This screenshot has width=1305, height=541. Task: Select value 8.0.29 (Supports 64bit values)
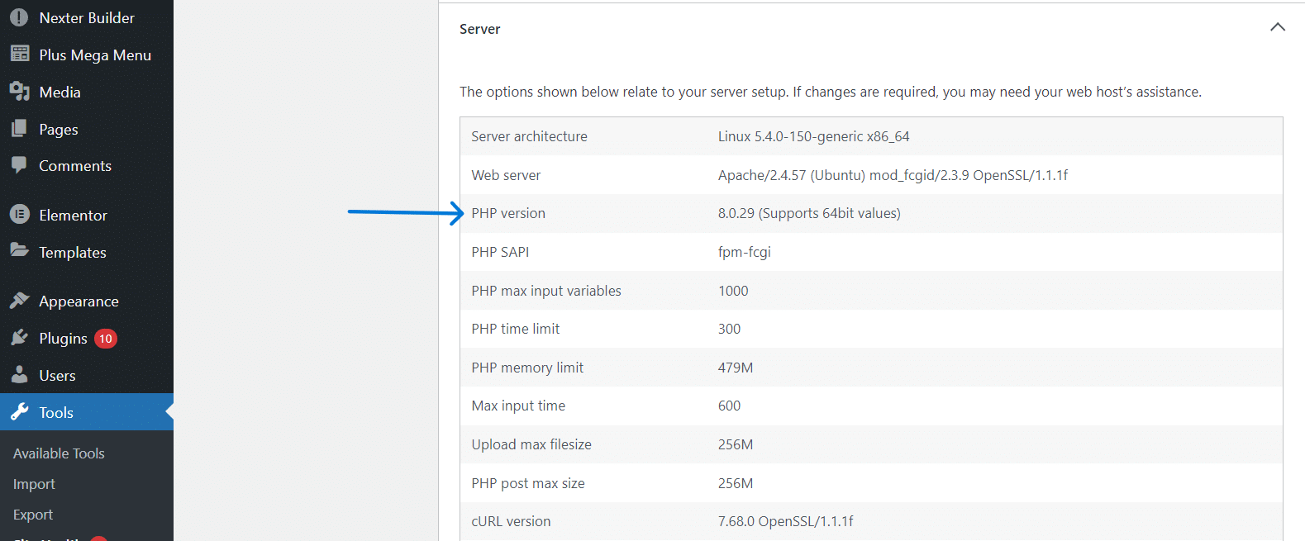tap(809, 213)
